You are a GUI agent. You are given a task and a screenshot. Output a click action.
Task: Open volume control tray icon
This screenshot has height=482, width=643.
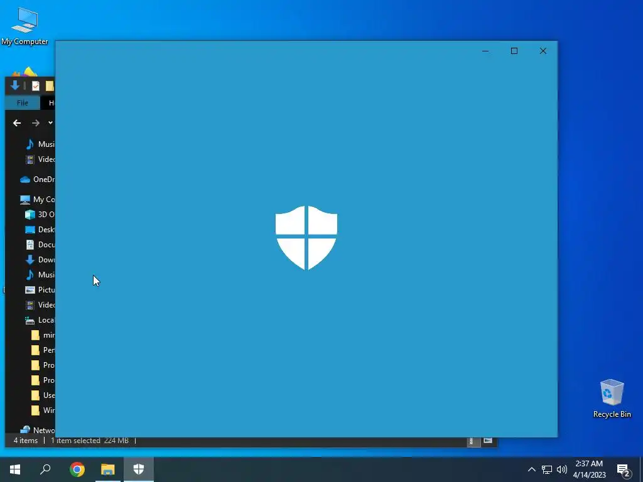(x=562, y=469)
